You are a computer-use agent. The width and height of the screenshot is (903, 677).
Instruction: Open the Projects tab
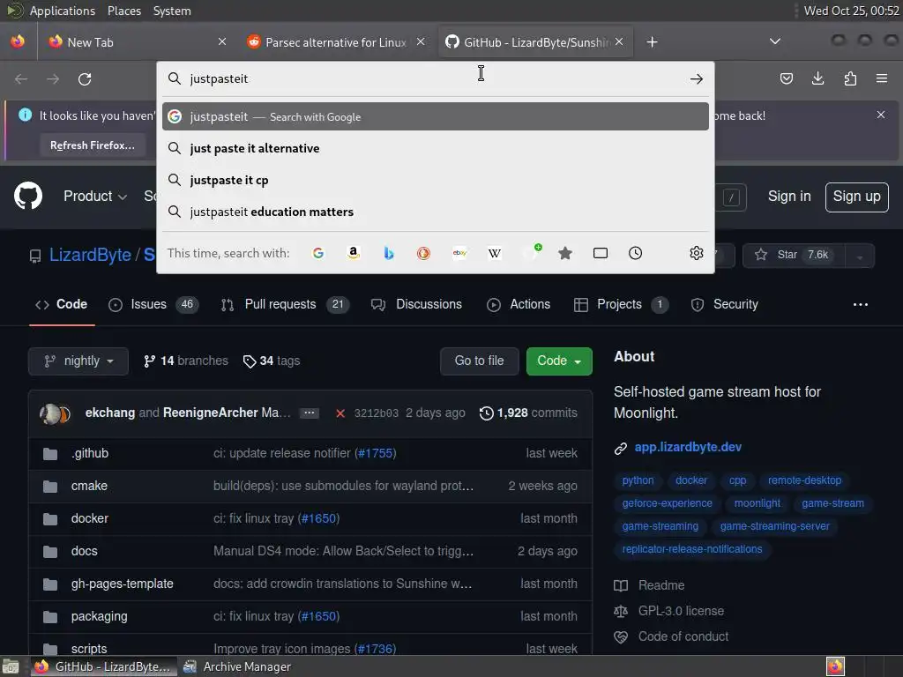(x=622, y=304)
